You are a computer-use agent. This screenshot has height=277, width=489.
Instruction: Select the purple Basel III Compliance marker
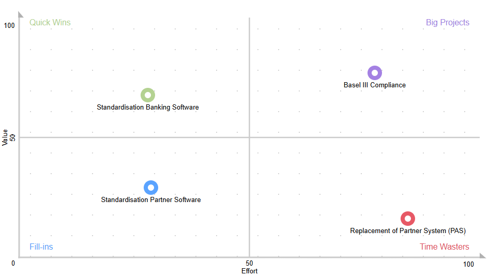click(x=375, y=73)
